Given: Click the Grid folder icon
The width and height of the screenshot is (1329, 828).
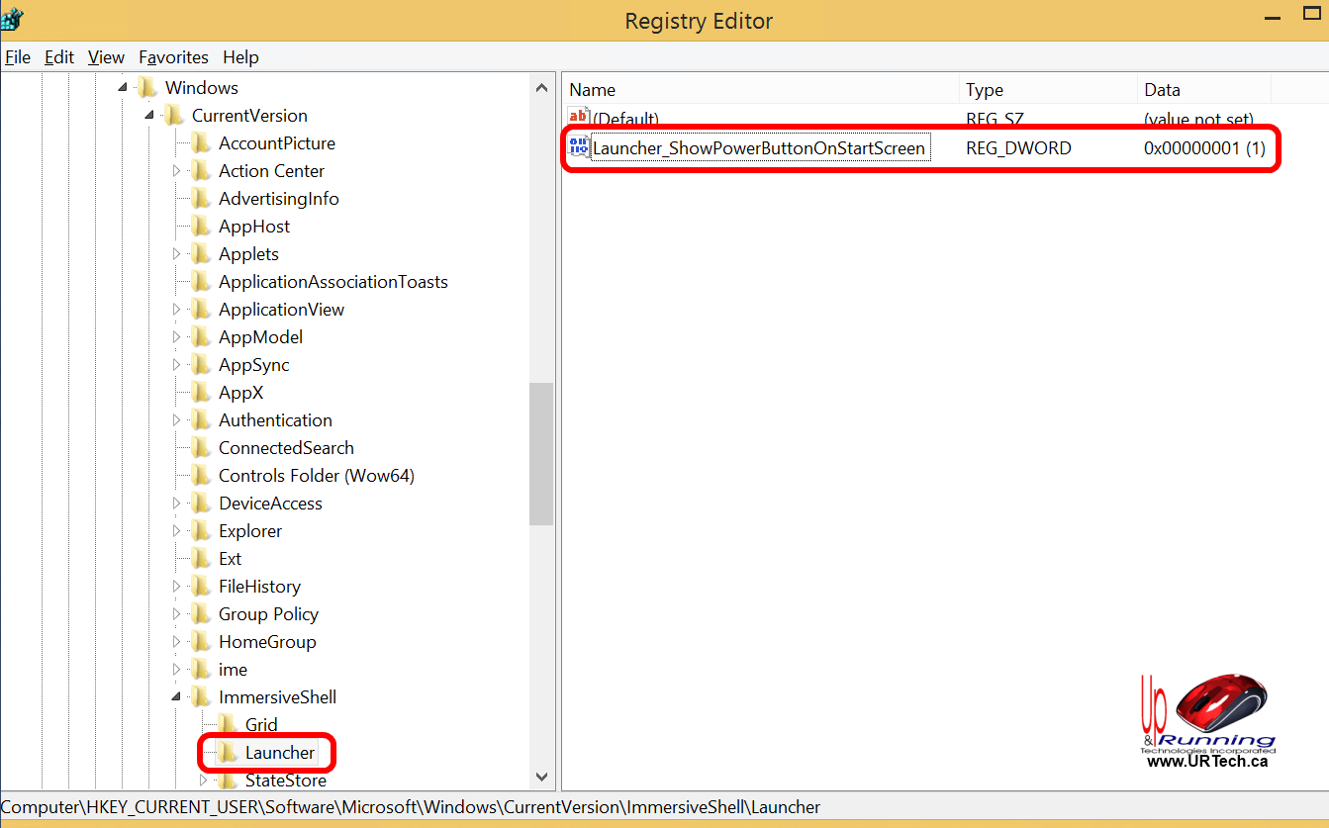Looking at the screenshot, I should (229, 725).
